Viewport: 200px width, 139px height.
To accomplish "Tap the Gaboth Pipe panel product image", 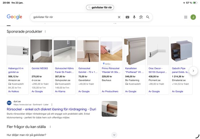I will 181,51.
